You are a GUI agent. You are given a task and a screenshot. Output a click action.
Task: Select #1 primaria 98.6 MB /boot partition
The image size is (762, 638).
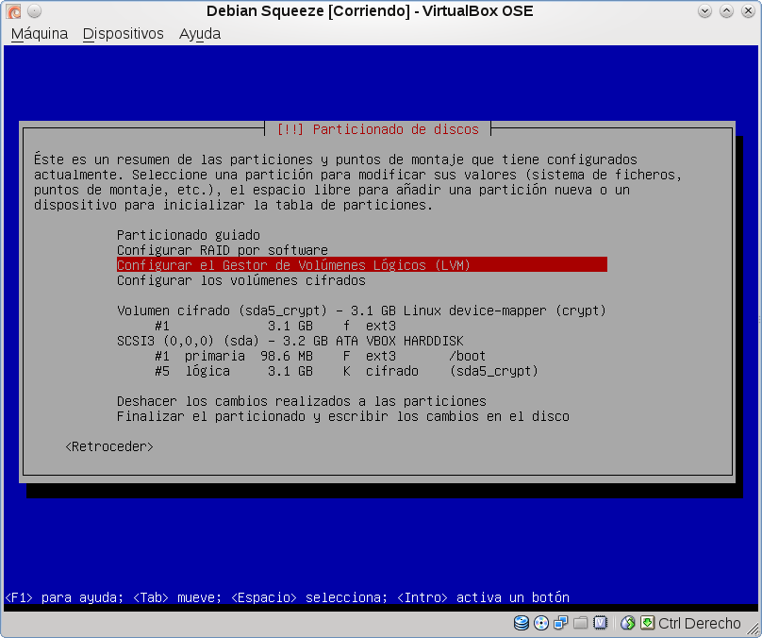pos(320,356)
